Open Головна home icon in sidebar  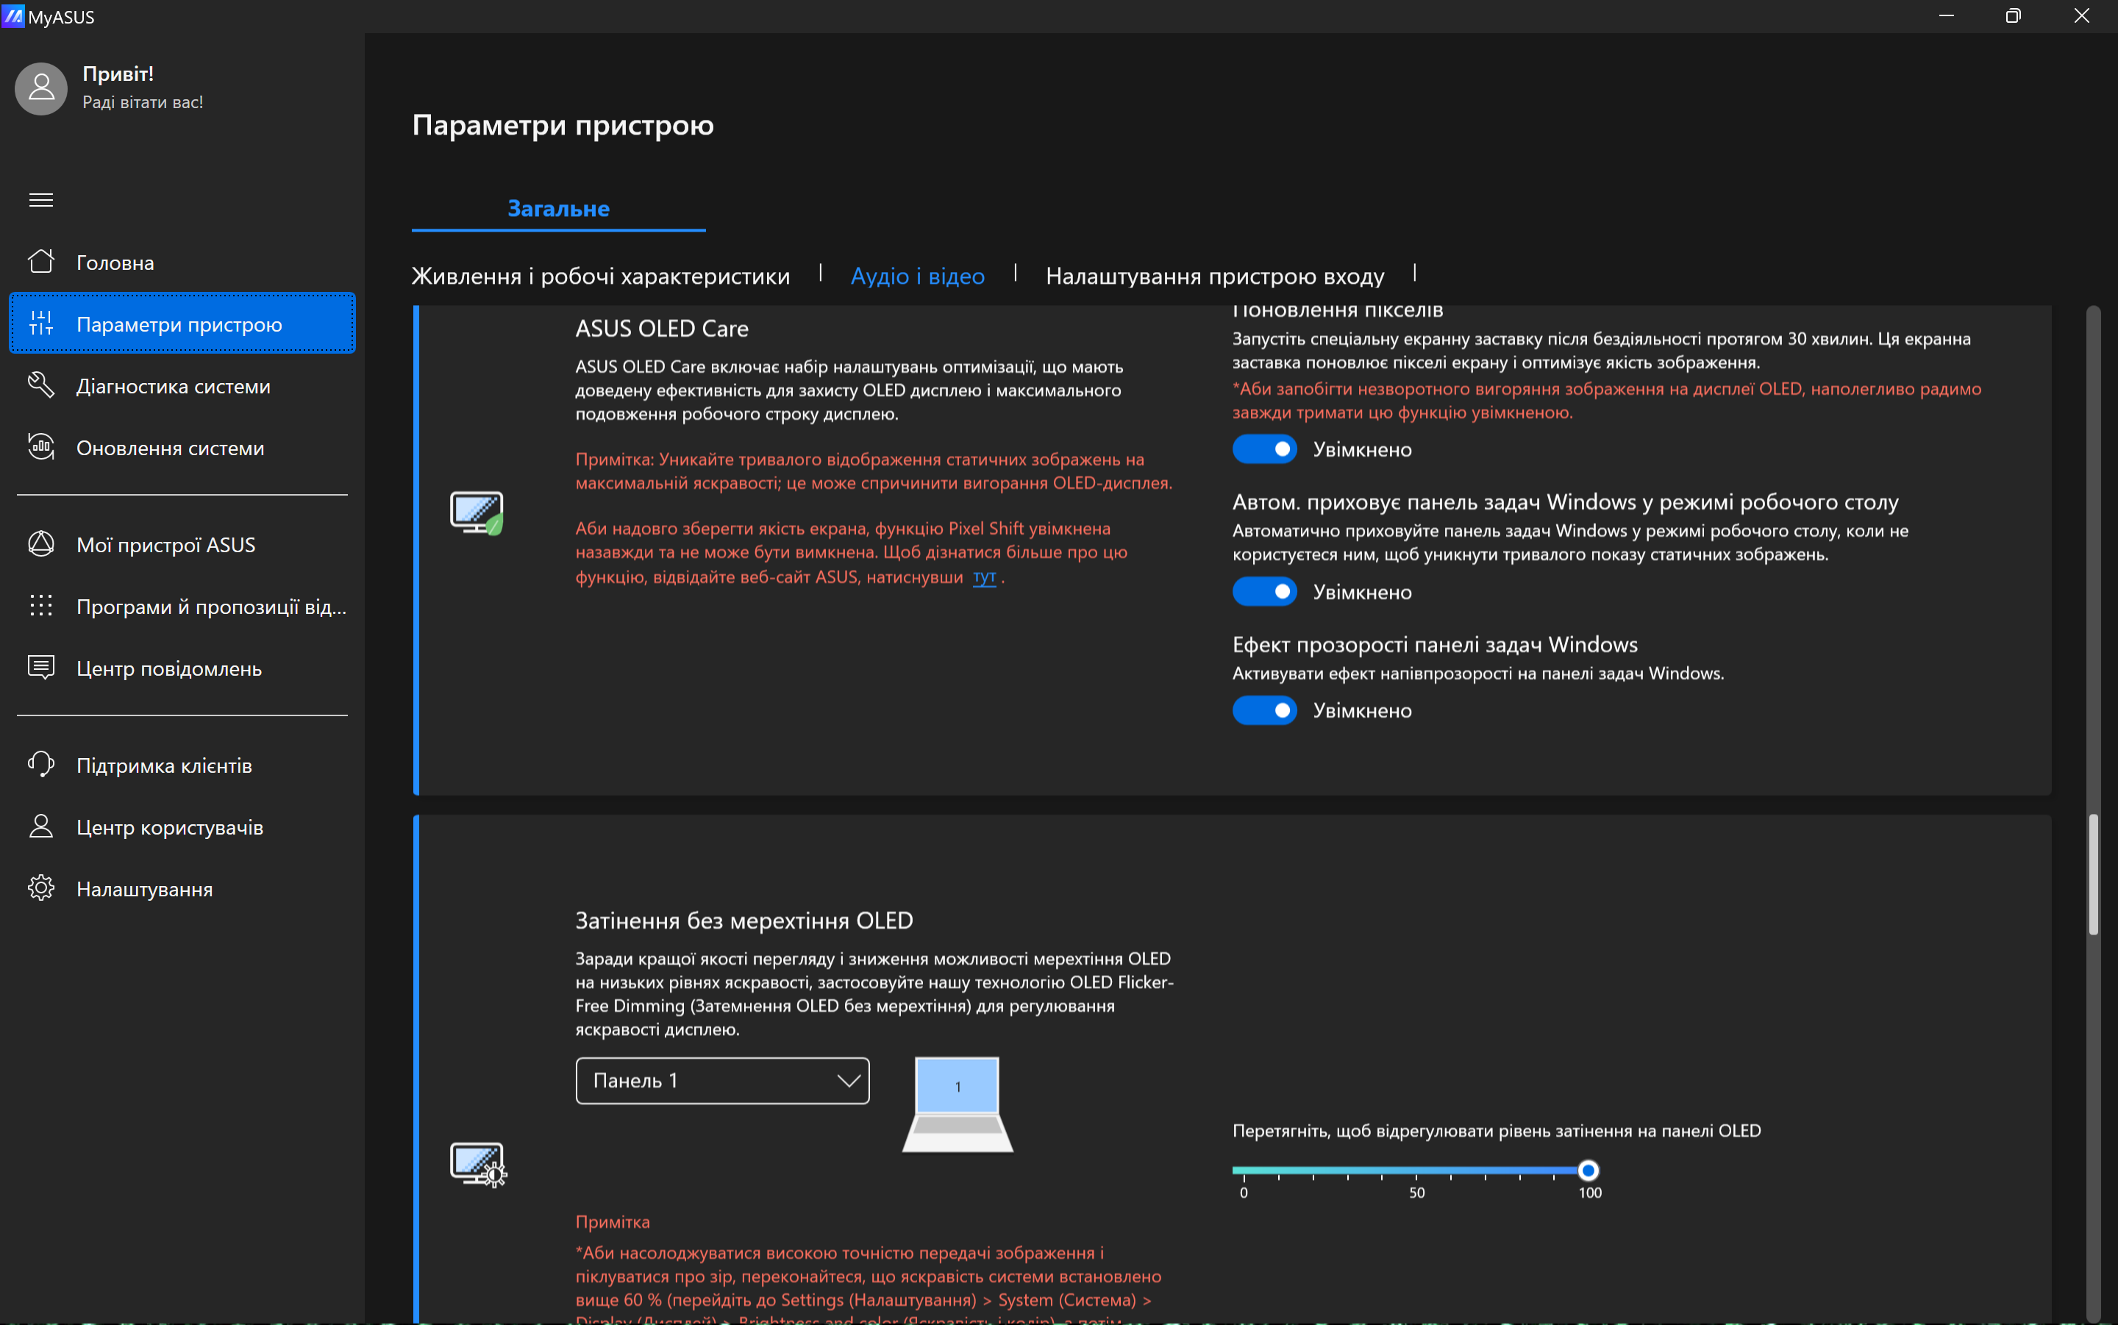(41, 262)
